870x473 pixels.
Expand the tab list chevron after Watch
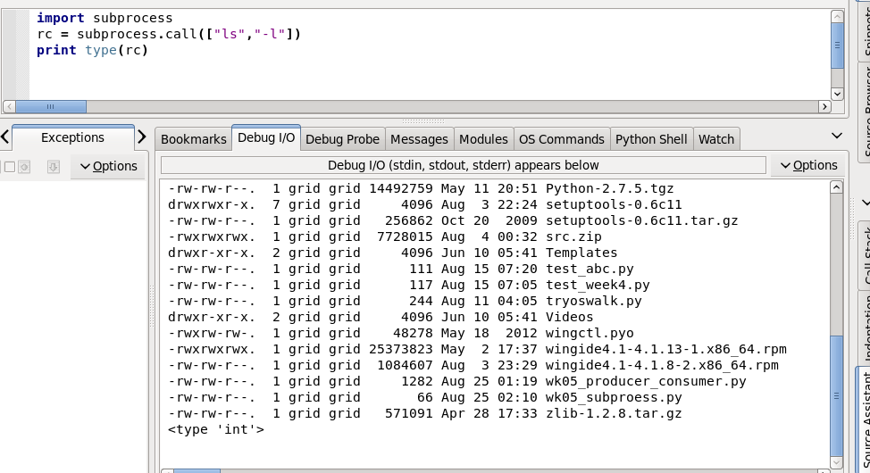pyautogui.click(x=837, y=136)
